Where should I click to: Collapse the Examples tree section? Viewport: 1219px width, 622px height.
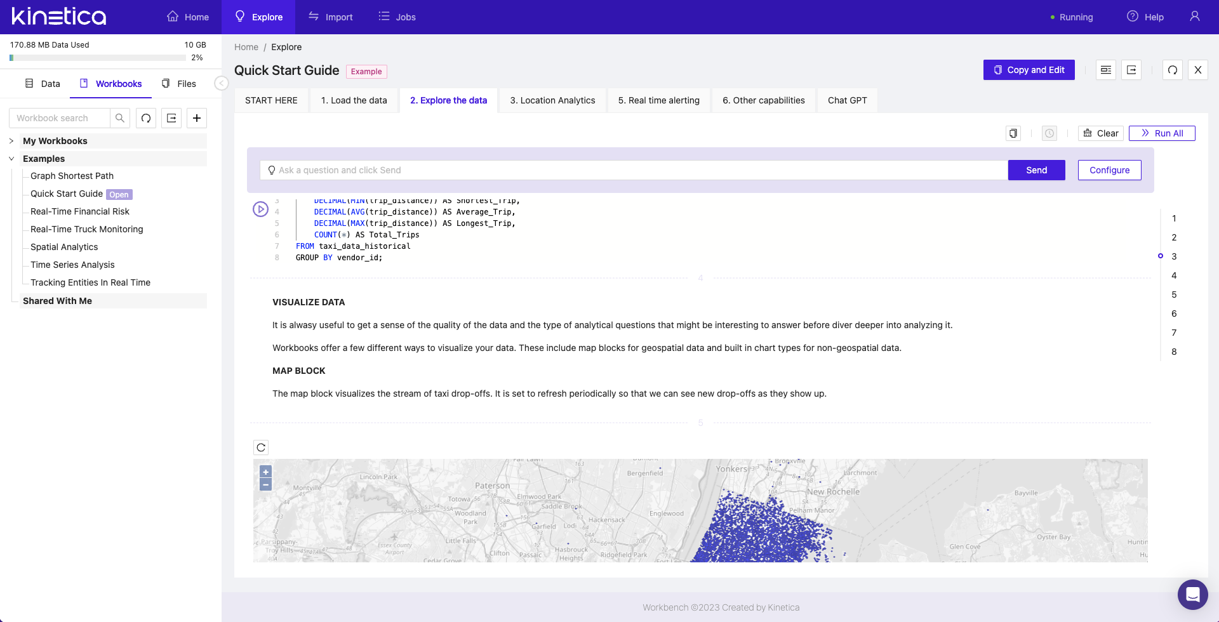pos(11,159)
